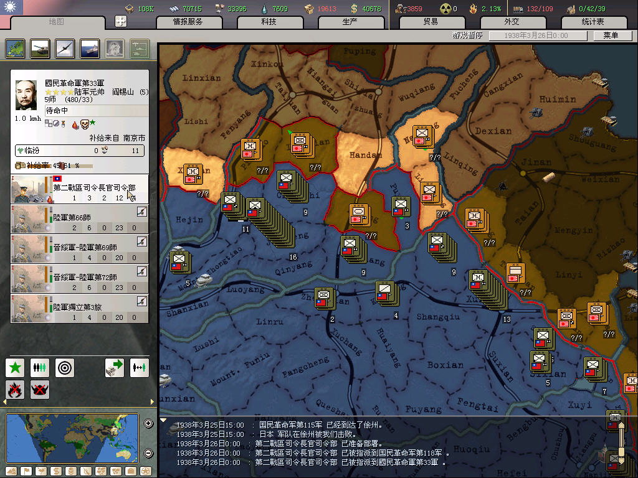Click the right yellow arrow above minimap

[152, 402]
